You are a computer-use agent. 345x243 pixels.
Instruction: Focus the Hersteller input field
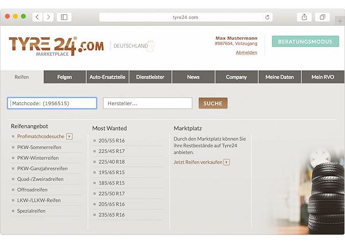pyautogui.click(x=148, y=103)
